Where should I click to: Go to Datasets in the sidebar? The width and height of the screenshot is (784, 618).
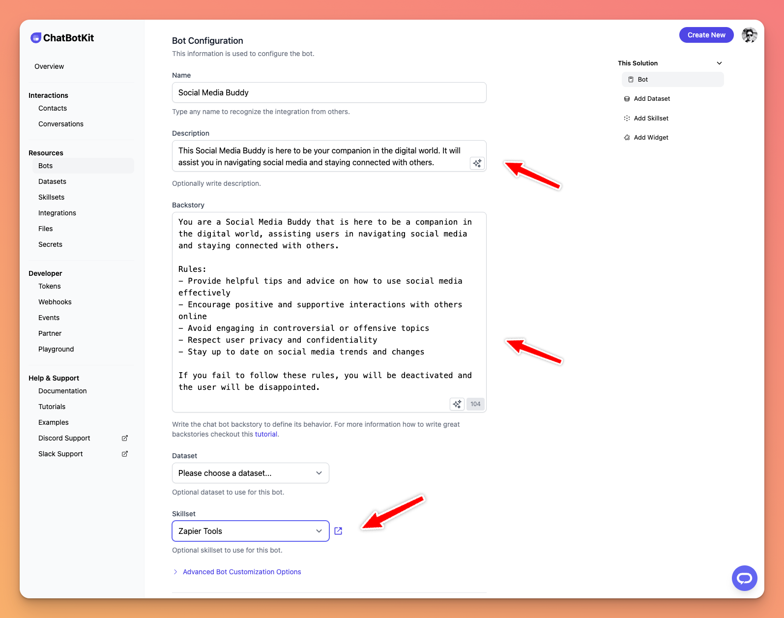pos(52,181)
